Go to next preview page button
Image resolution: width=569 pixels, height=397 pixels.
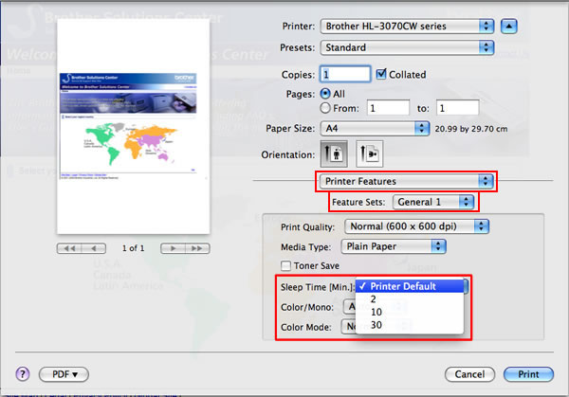pyautogui.click(x=173, y=248)
